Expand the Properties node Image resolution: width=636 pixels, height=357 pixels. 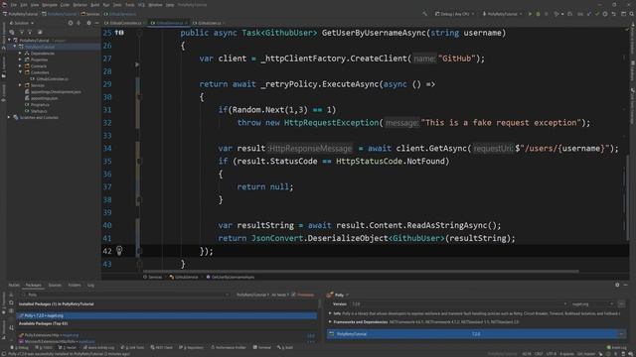(20, 59)
